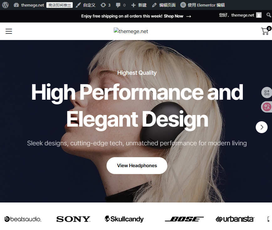Screen dimensions: 272x230
Task: Click the user avatar in admin bar
Action: pyautogui.click(x=259, y=15)
